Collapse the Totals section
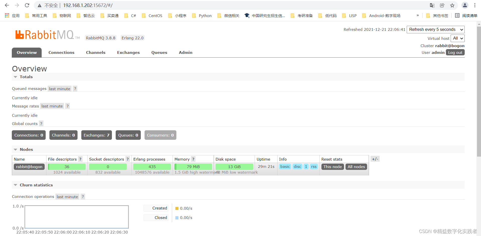481x236 pixels. coord(16,77)
